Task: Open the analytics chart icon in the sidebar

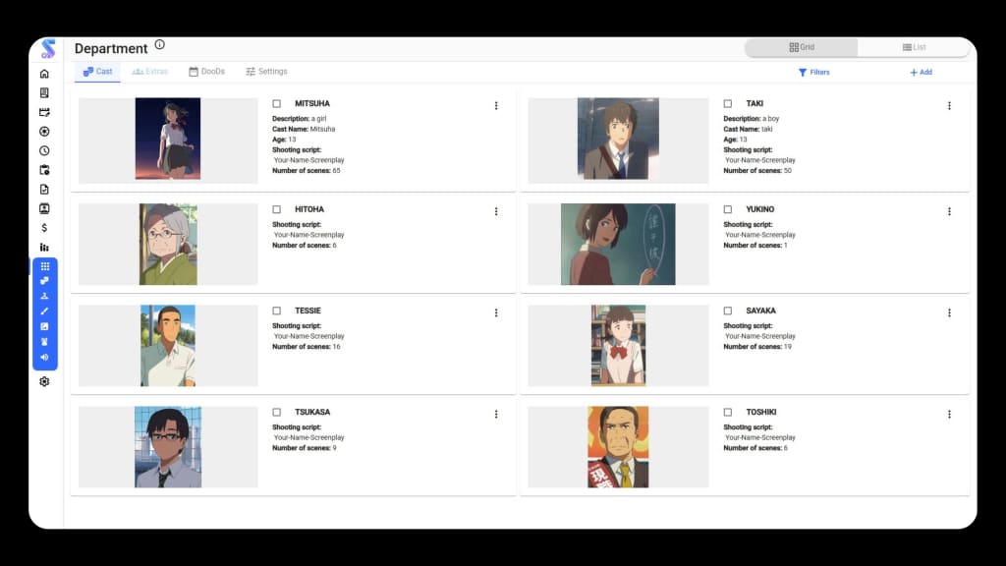Action: (x=43, y=247)
